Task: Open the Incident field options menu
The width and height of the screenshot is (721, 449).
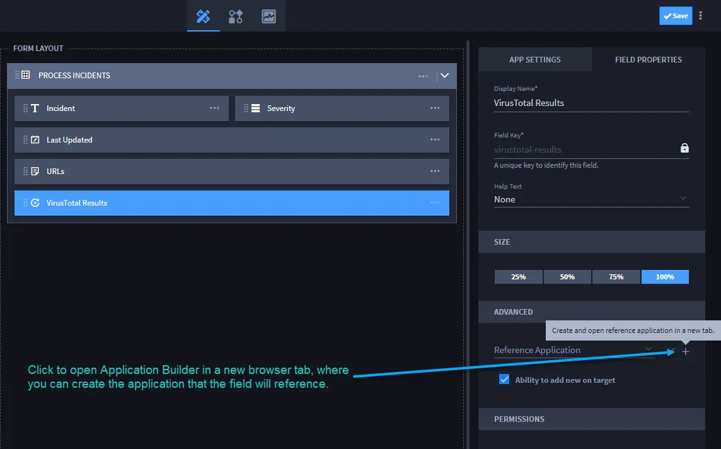Action: pyautogui.click(x=214, y=108)
